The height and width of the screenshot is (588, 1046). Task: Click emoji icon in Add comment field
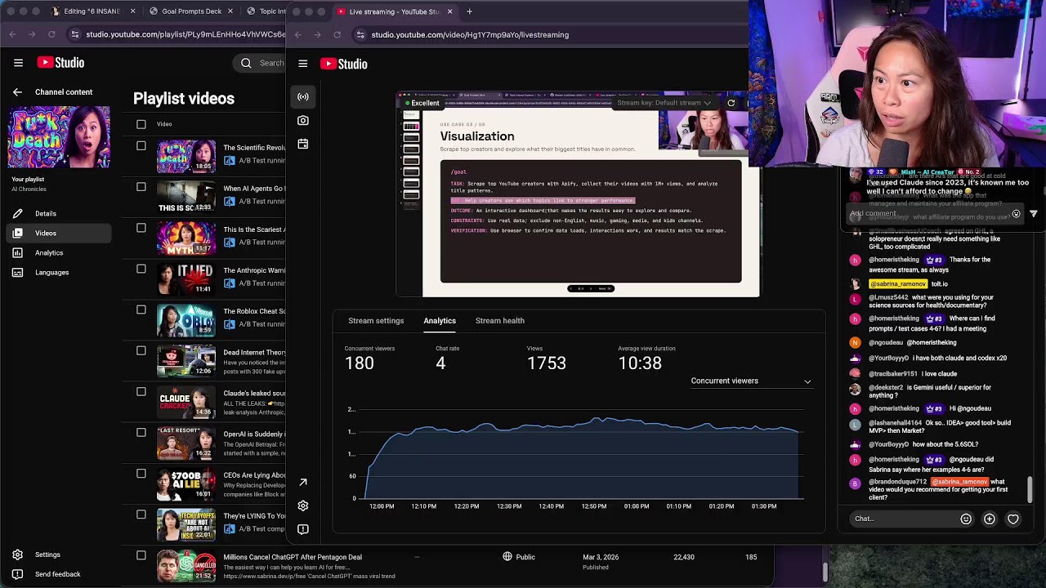pyautogui.click(x=1016, y=214)
